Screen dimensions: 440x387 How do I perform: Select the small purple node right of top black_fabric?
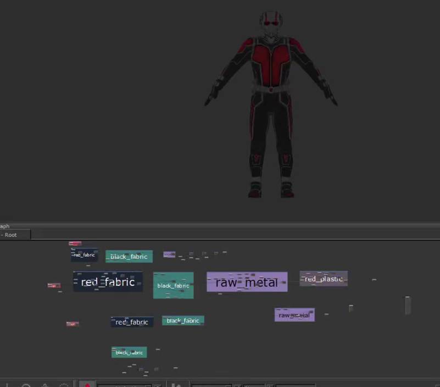point(169,255)
